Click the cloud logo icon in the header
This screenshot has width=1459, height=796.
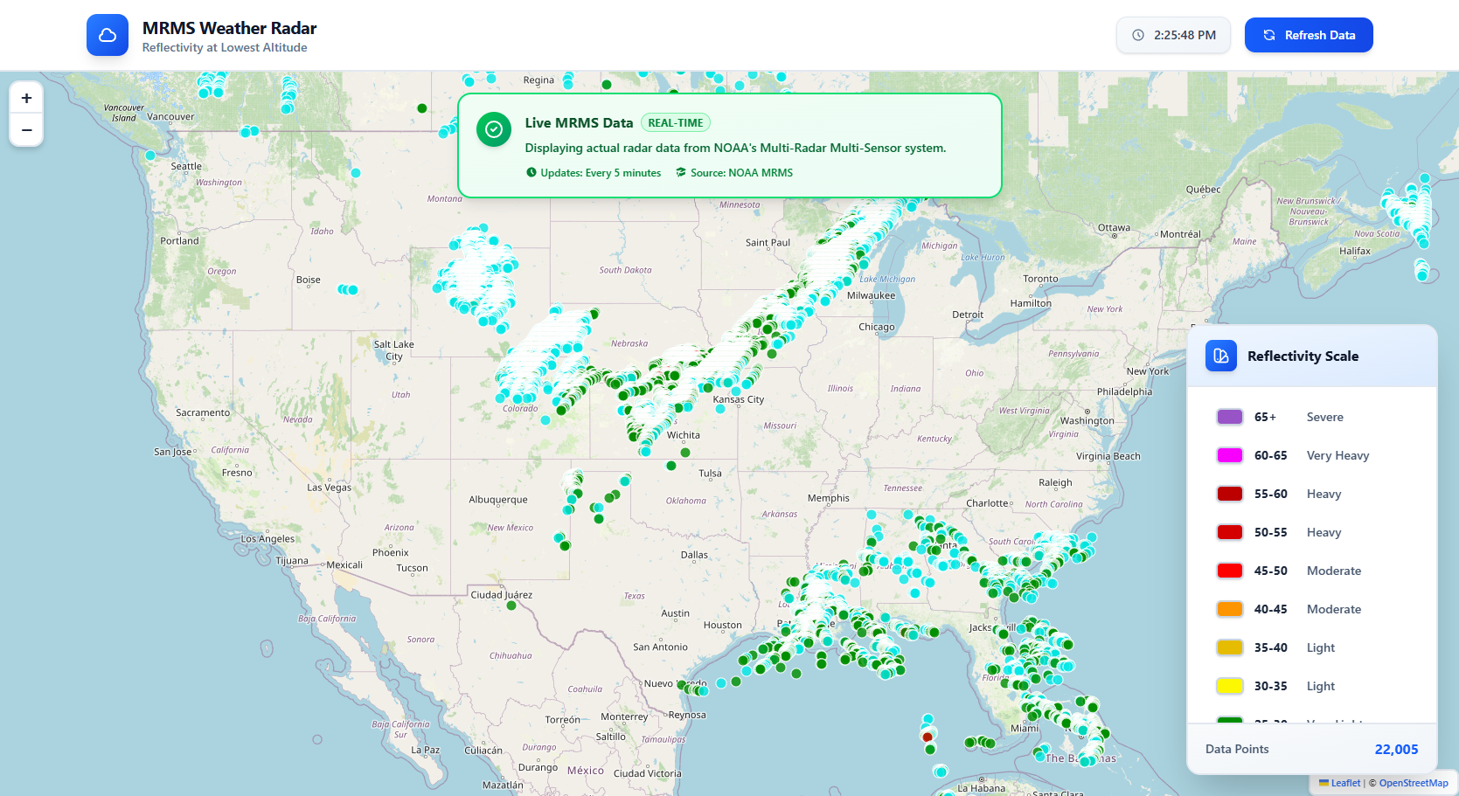click(107, 35)
